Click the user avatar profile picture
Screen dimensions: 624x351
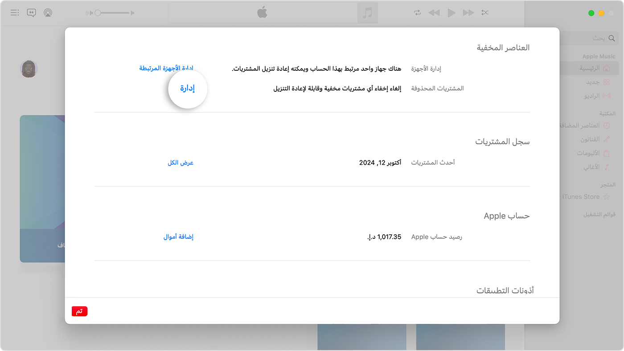pos(29,69)
